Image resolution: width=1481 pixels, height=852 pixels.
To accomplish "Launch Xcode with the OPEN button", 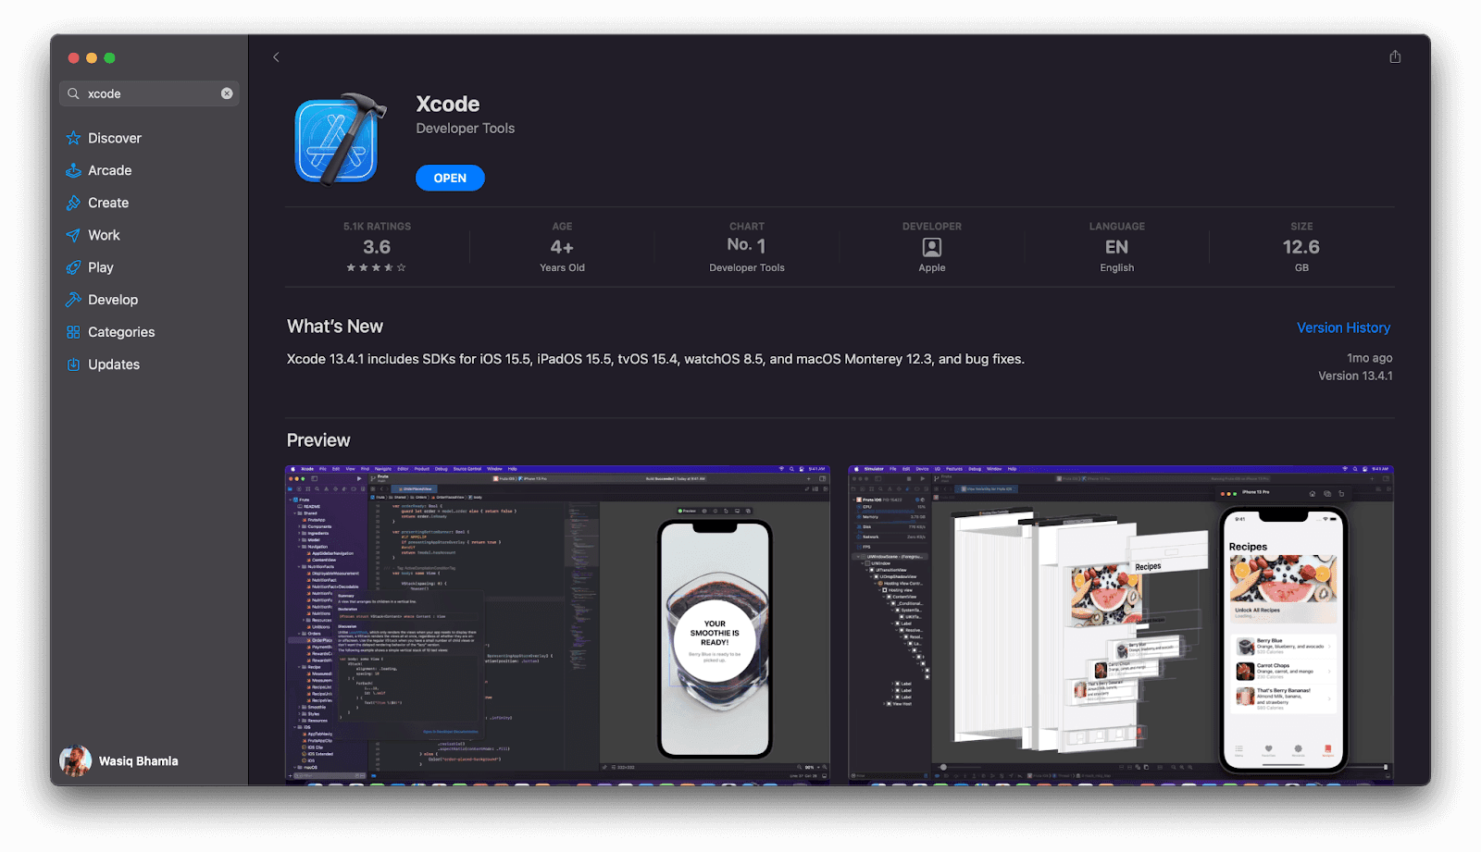I will coord(450,178).
